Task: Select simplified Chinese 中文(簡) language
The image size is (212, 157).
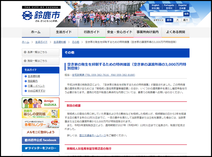Action: [x=155, y=8]
